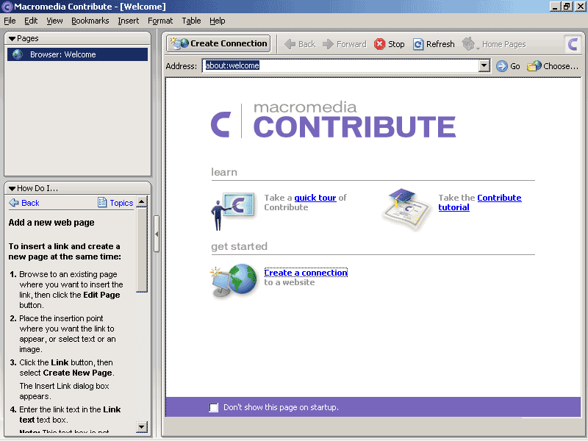Open the File menu
Image resolution: width=588 pixels, height=441 pixels.
click(x=10, y=21)
